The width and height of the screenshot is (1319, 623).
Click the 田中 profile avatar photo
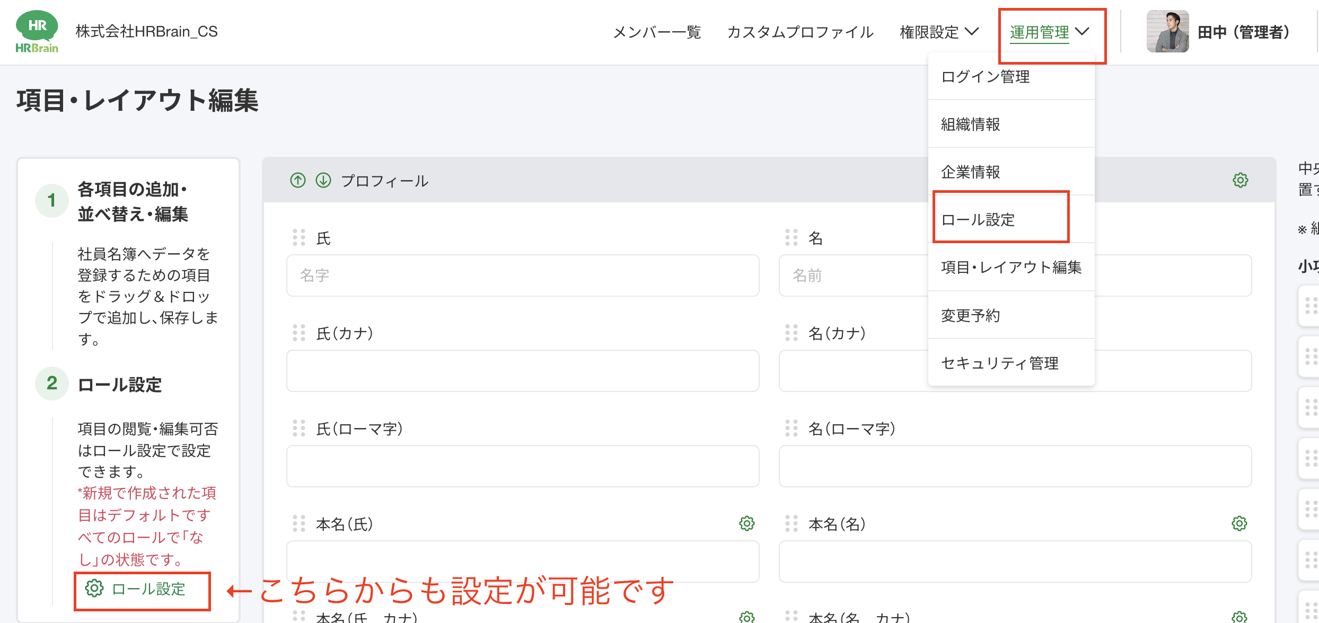point(1168,32)
